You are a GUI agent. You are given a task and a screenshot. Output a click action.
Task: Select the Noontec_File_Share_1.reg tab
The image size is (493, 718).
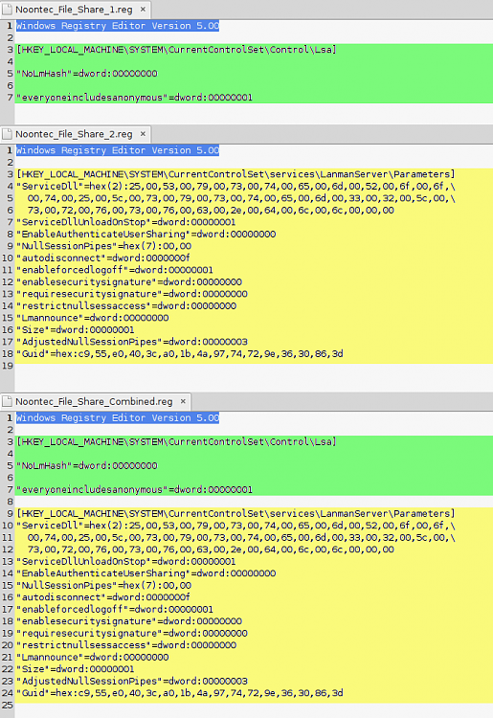(x=74, y=10)
